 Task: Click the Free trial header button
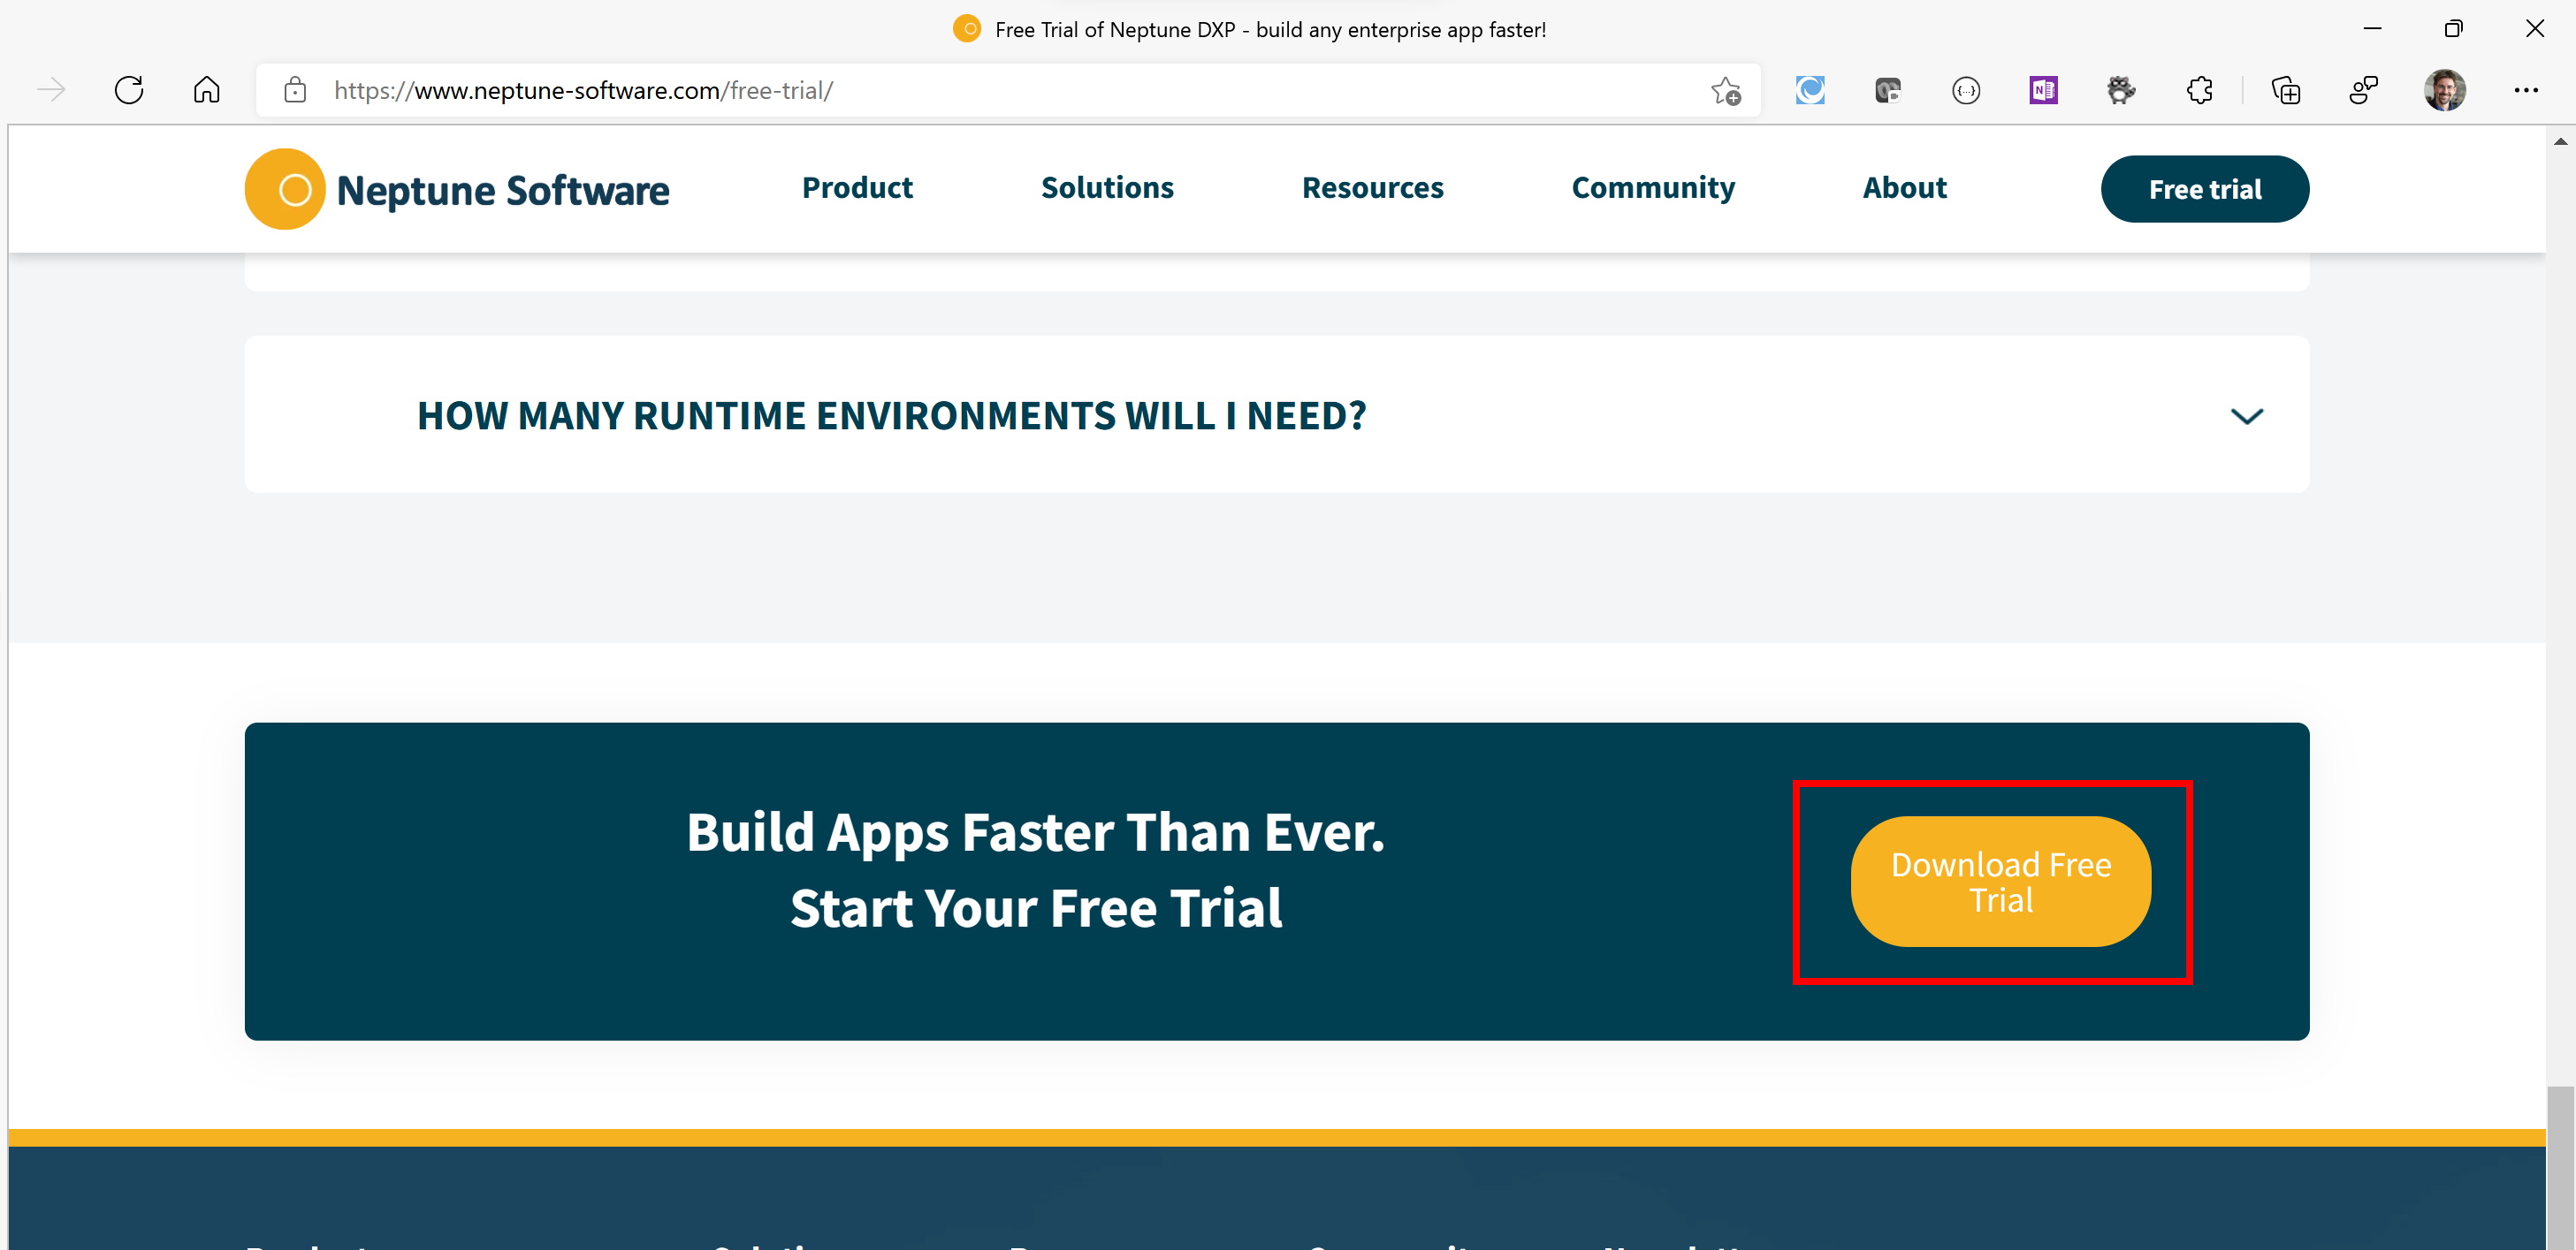(2204, 189)
